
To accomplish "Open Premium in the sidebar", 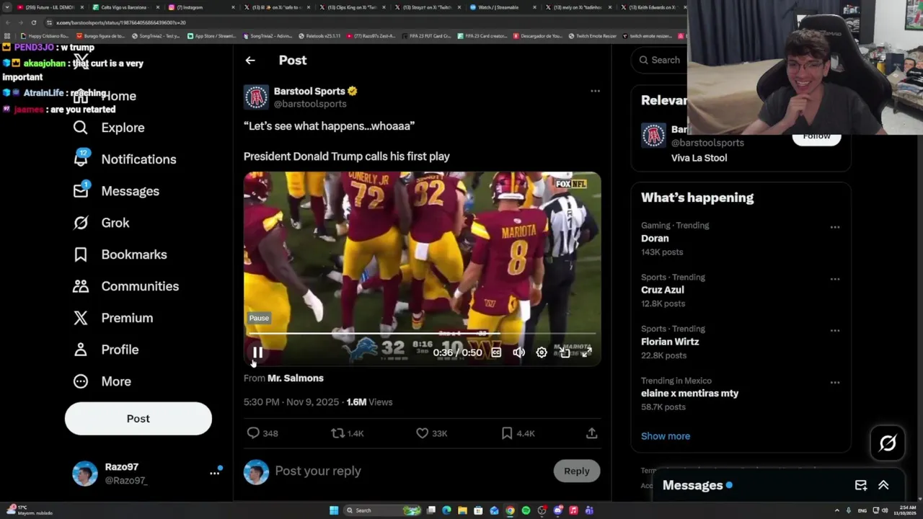I will 113,318.
